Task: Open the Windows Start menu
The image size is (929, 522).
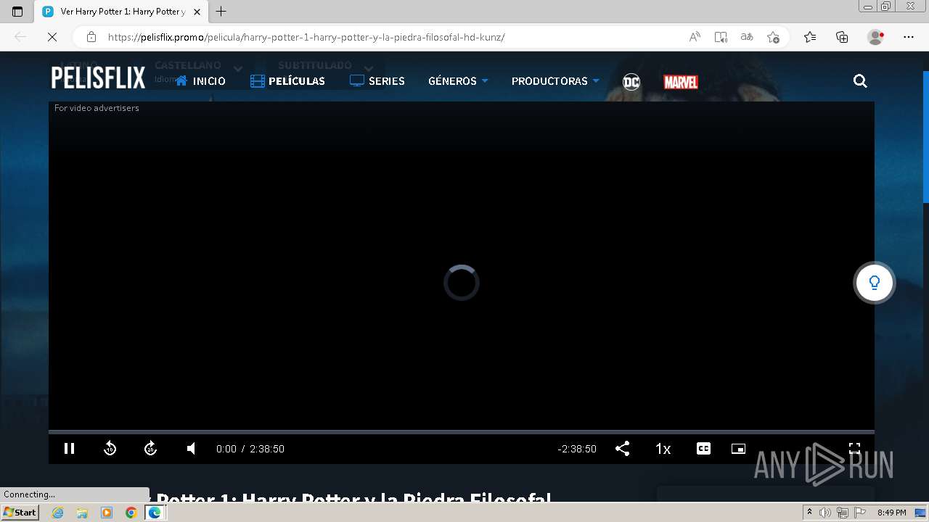Action: pos(20,513)
